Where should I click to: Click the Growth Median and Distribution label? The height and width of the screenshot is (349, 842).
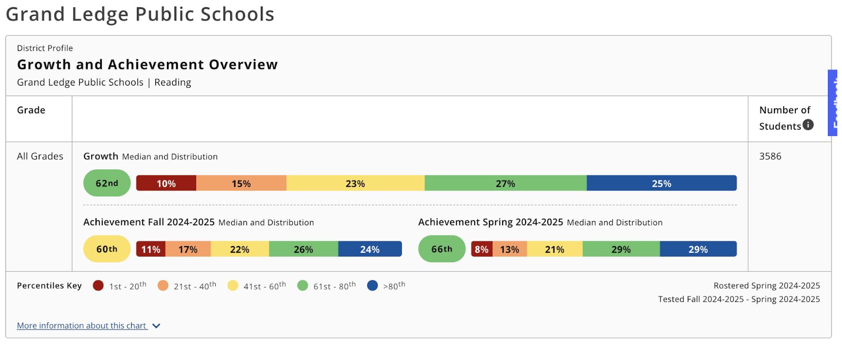[151, 156]
